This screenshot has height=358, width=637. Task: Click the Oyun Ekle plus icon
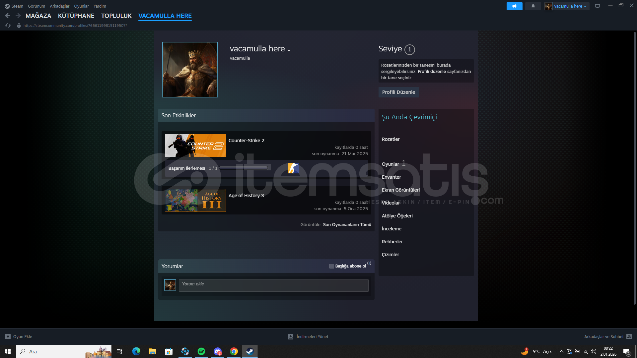click(x=8, y=336)
